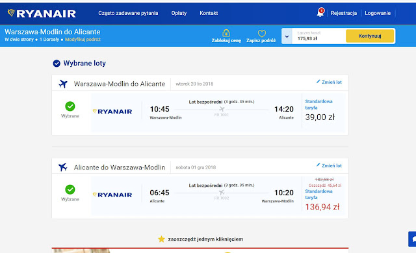The image size is (416, 253).
Task: Click the 10:20 arrival time
Action: 284,193
